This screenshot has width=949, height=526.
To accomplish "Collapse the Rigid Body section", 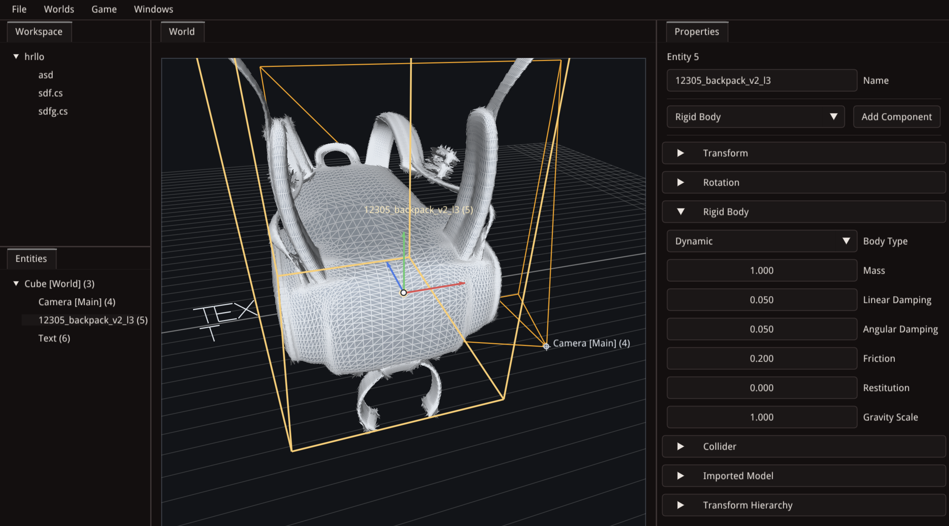I will (681, 212).
